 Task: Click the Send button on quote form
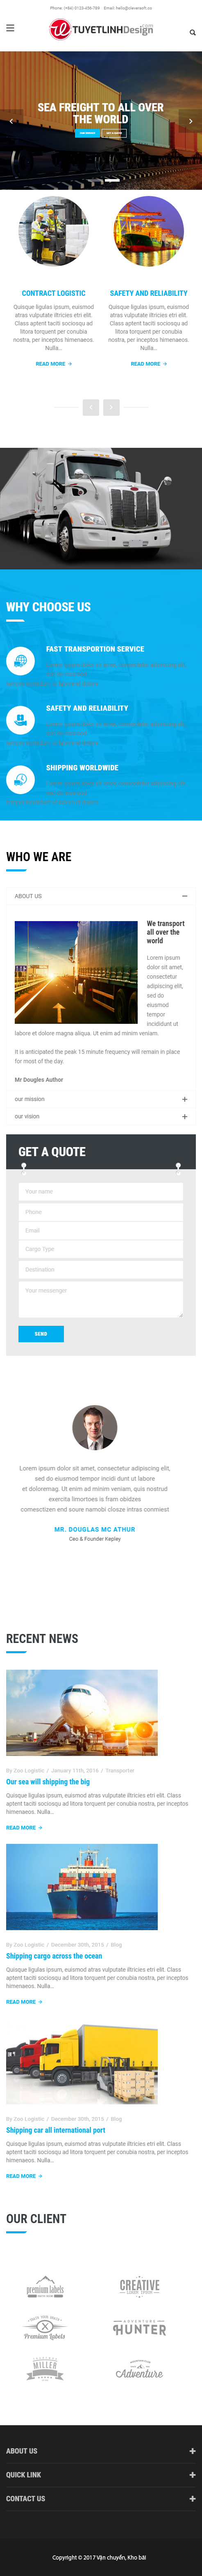(41, 1333)
